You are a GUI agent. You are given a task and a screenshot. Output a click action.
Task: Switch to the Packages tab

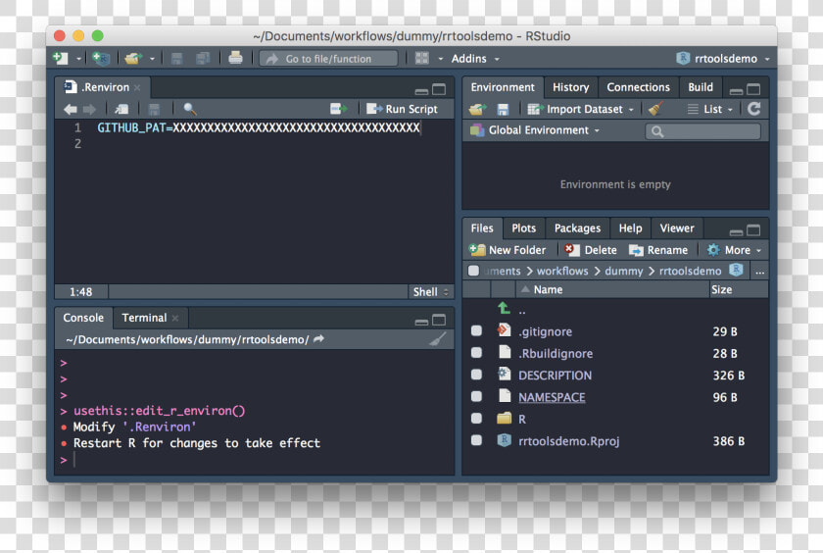[x=577, y=228]
